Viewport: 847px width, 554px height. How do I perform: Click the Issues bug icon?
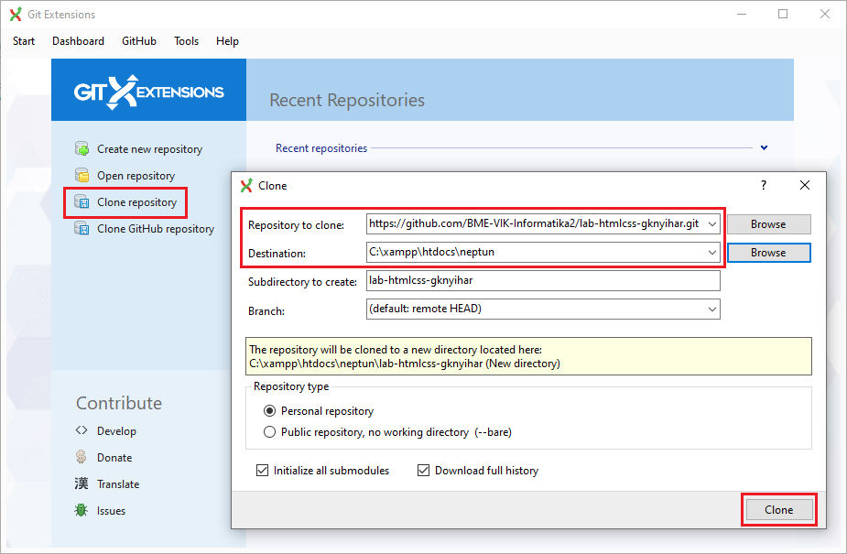(81, 511)
